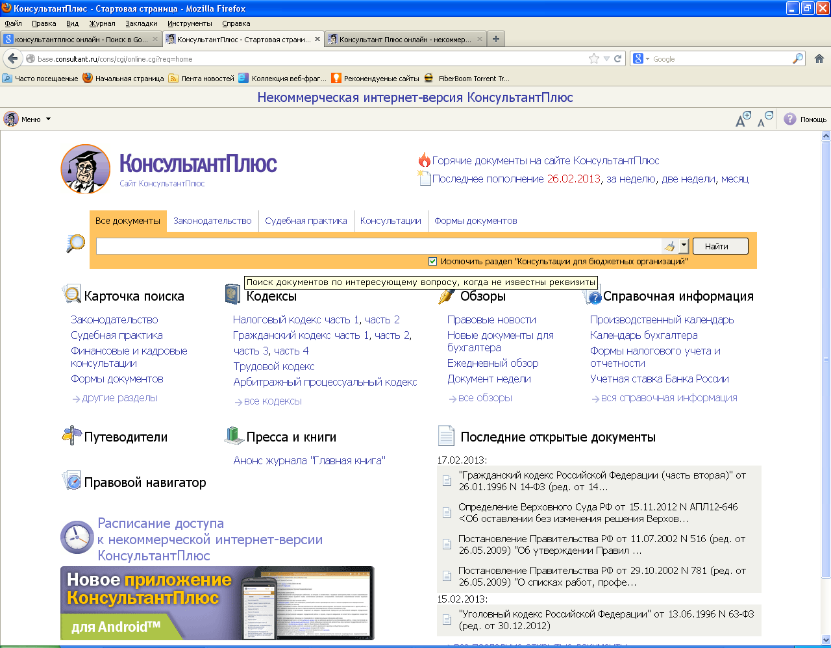This screenshot has height=648, width=831.
Task: Open Сайт КонсультантПлюс link under logo
Action: tap(162, 184)
